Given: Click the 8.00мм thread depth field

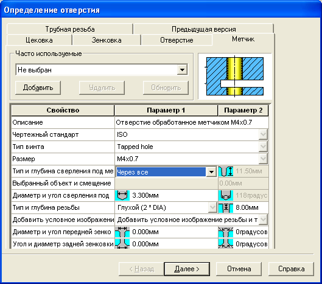Looking at the screenshot, I should point(251,207).
